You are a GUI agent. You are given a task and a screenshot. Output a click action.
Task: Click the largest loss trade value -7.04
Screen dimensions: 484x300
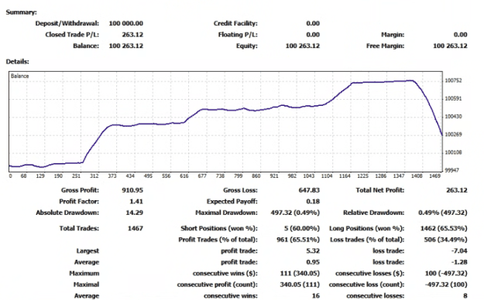pyautogui.click(x=459, y=251)
